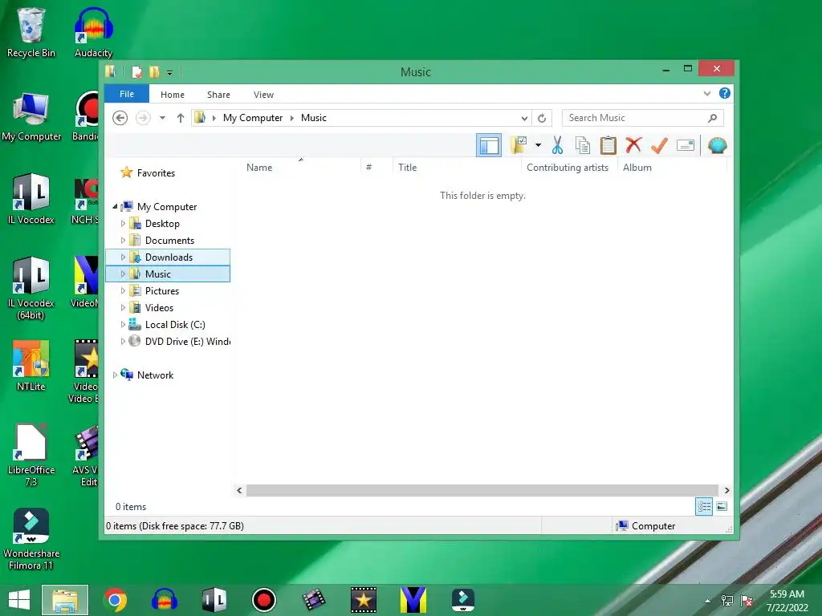
Task: Click the red X Delete icon
Action: point(633,145)
